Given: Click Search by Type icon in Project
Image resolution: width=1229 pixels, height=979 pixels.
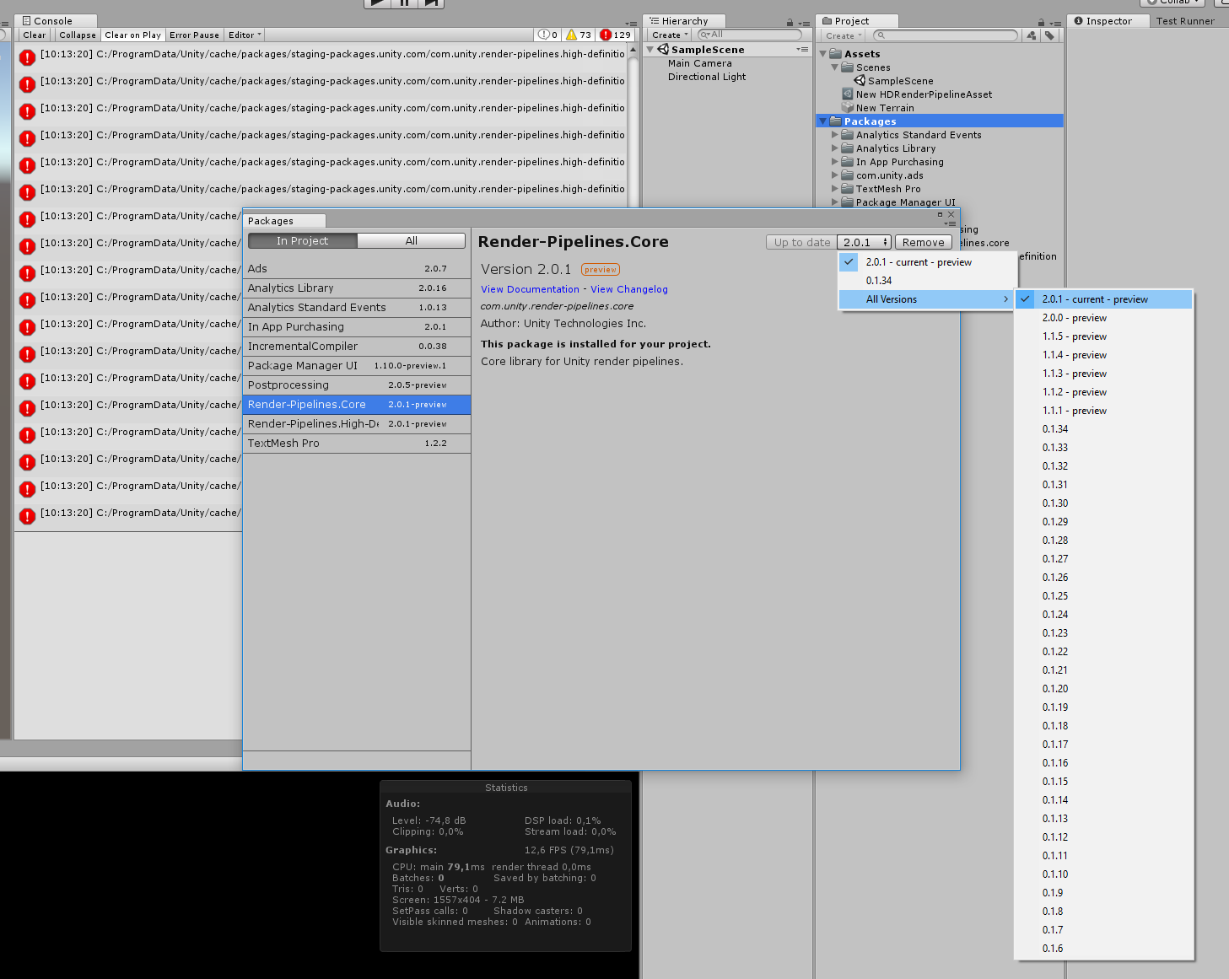Looking at the screenshot, I should [x=1031, y=35].
